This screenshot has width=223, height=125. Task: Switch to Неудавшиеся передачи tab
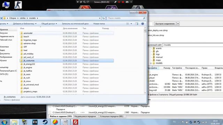85,116
